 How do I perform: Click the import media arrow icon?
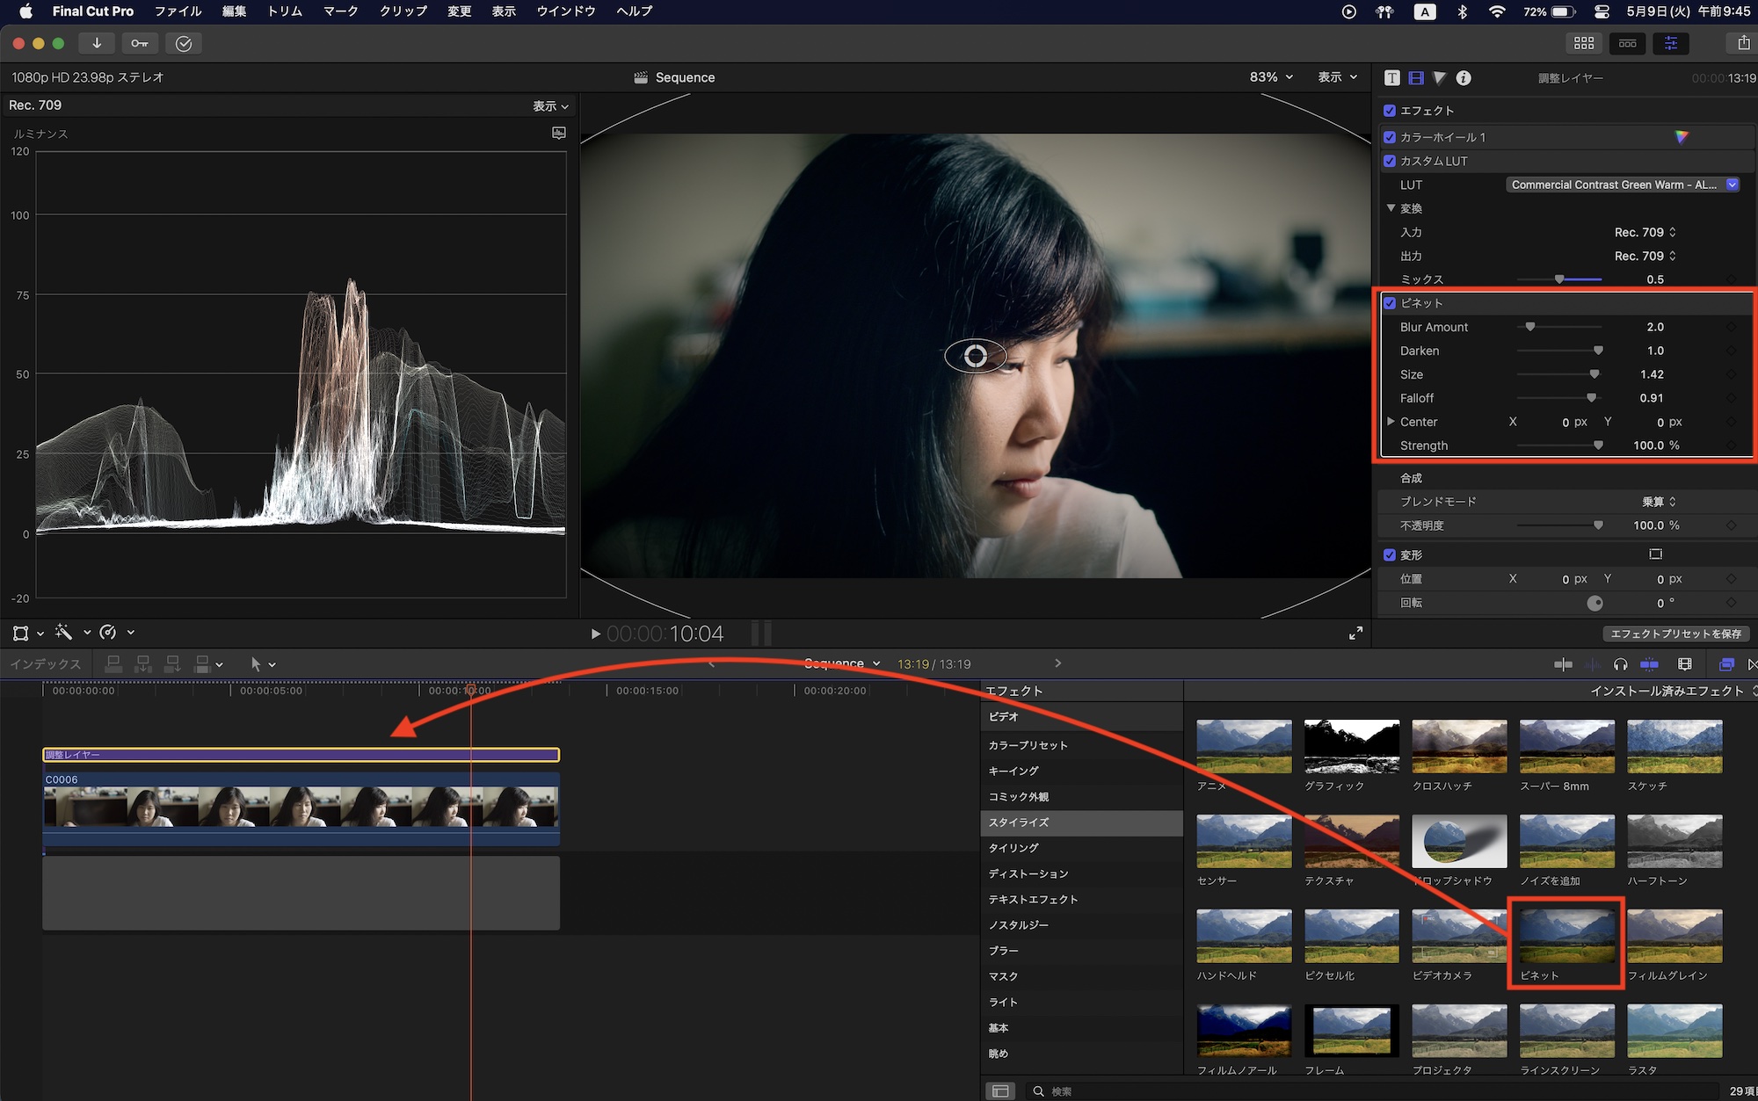point(97,43)
